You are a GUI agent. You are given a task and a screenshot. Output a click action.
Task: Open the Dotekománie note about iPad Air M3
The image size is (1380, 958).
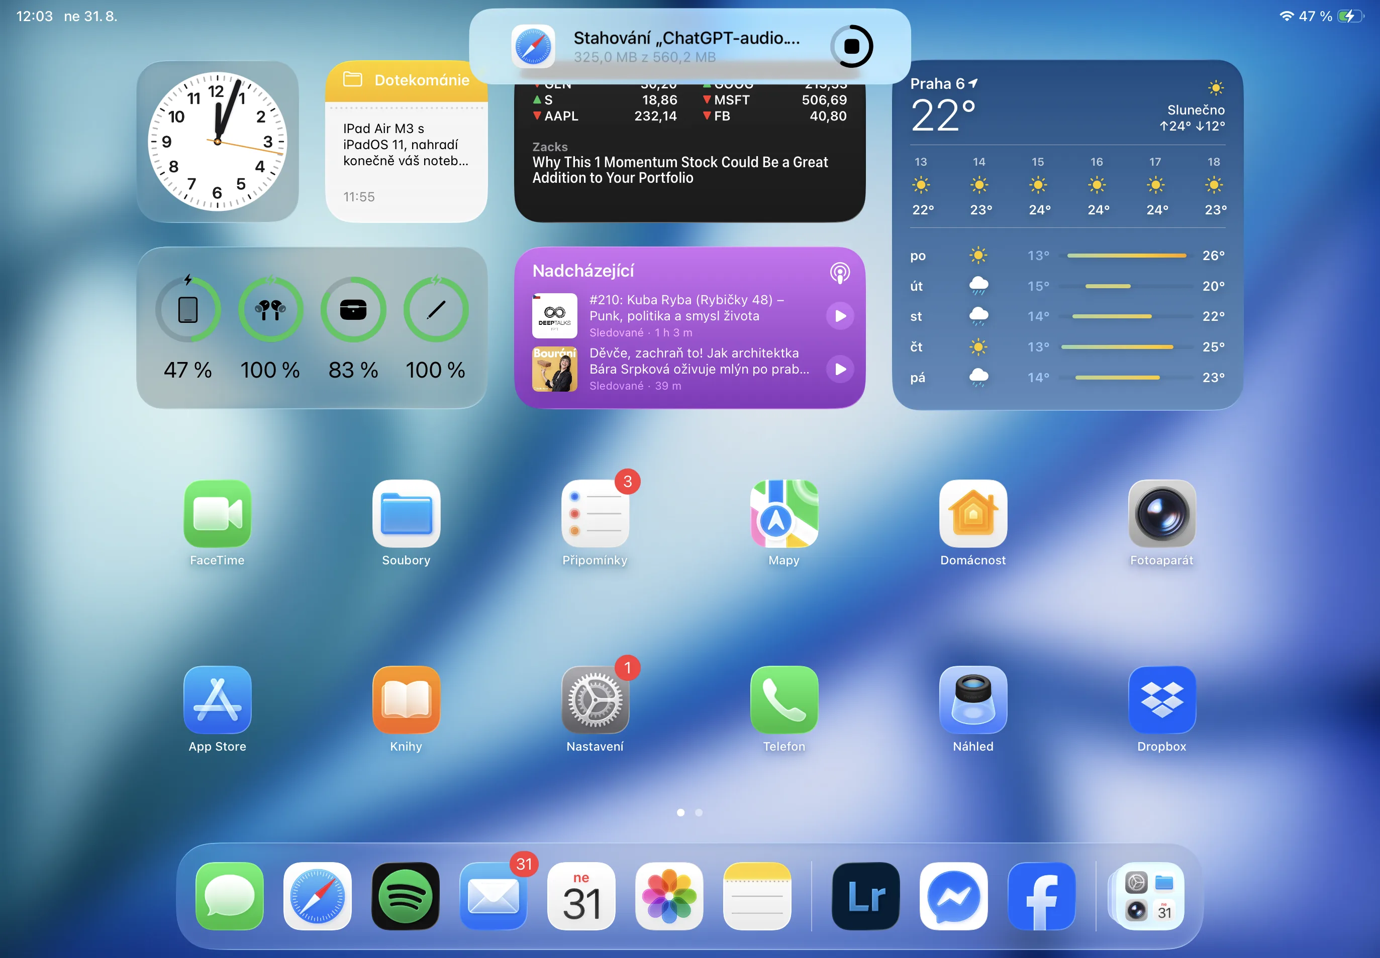406,145
